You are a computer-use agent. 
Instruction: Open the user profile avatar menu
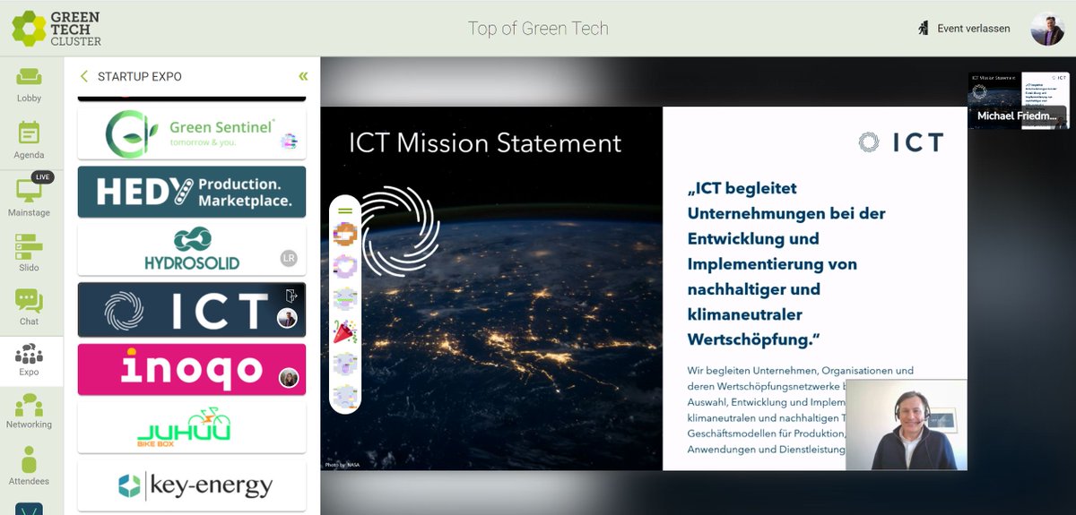point(1046,29)
